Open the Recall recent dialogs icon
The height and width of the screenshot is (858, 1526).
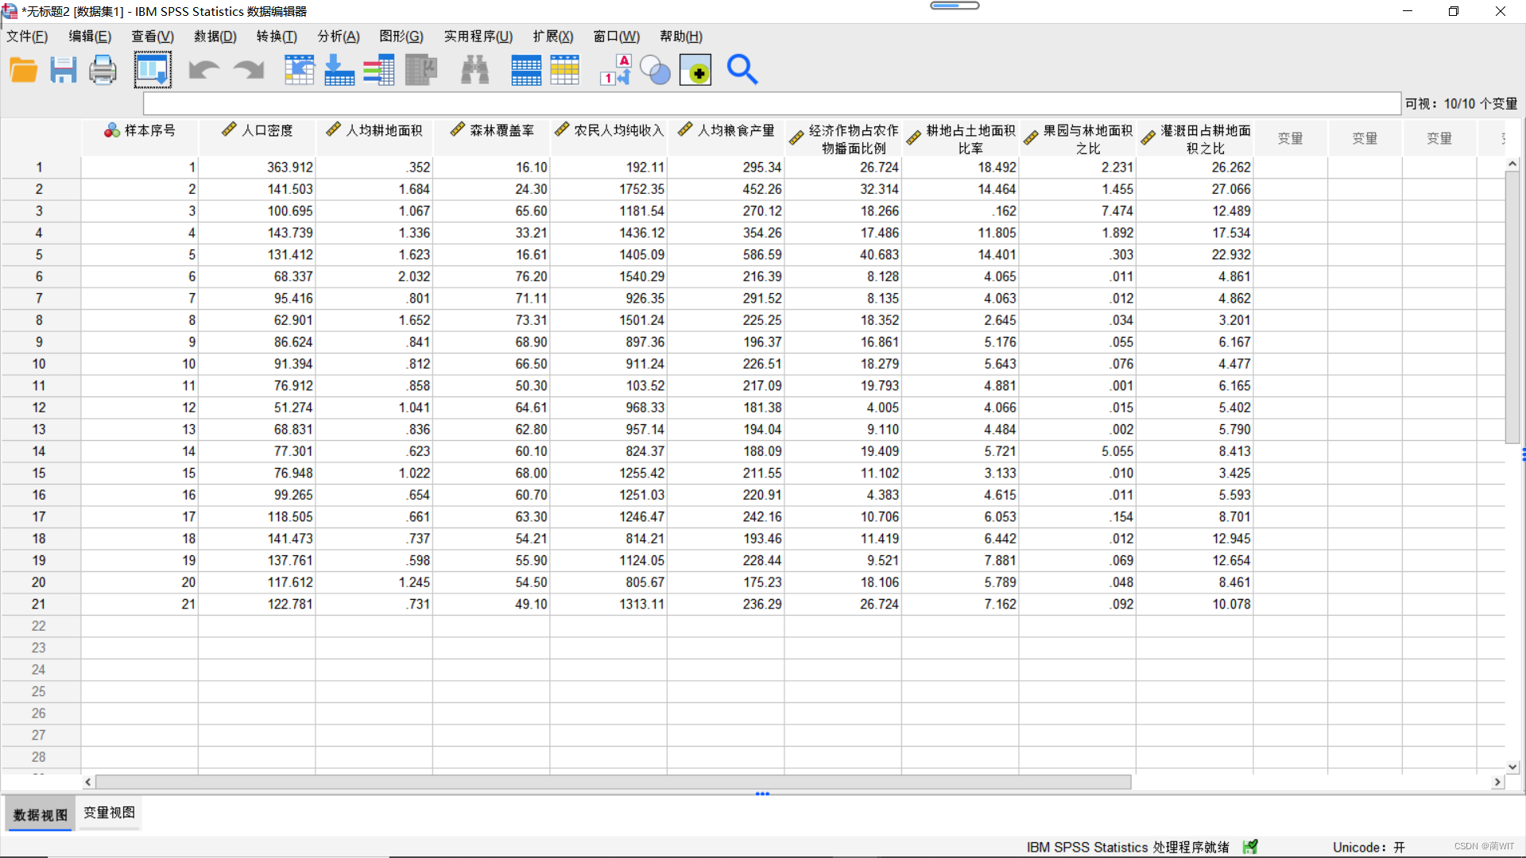152,70
